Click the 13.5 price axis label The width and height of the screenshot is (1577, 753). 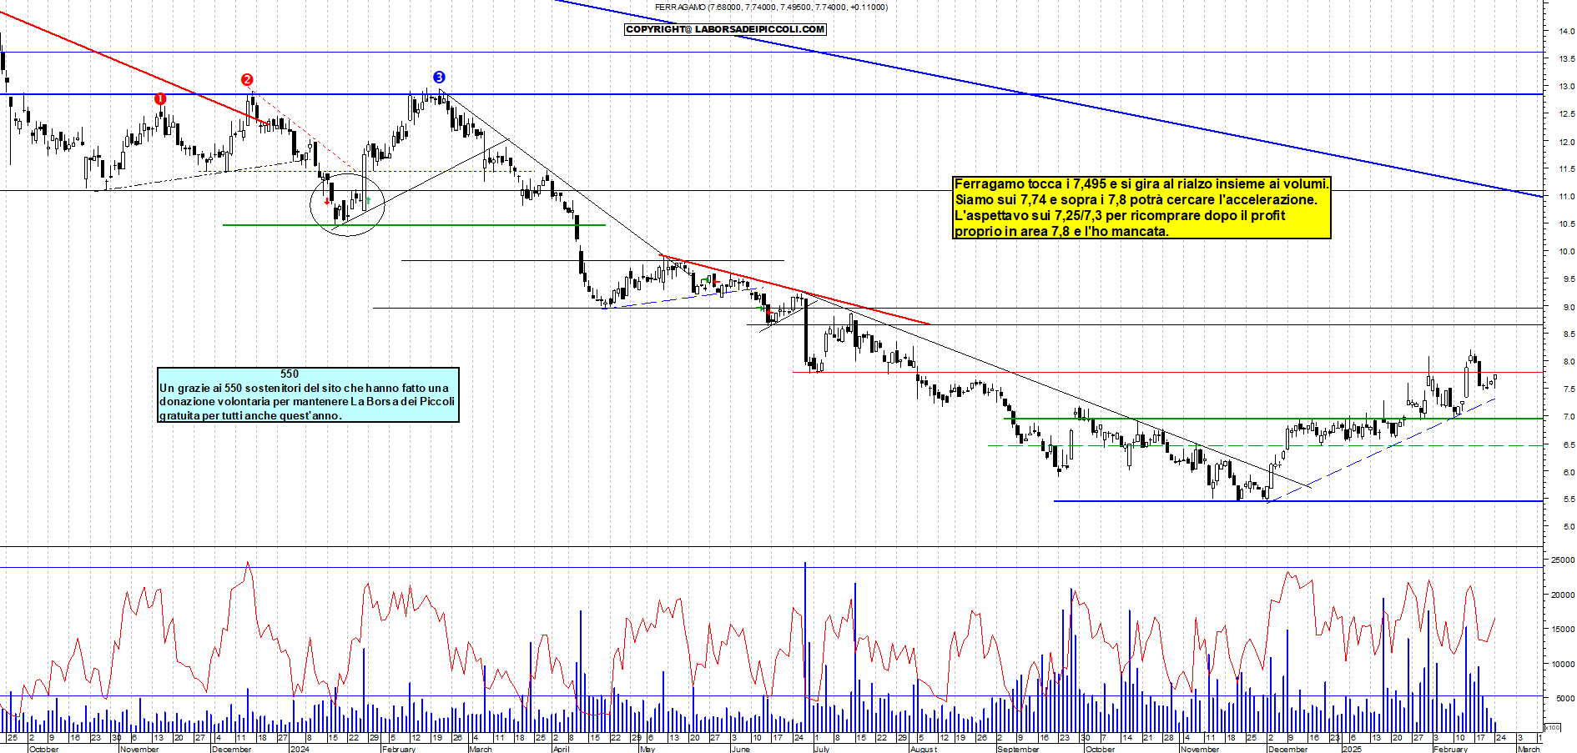(x=1566, y=59)
